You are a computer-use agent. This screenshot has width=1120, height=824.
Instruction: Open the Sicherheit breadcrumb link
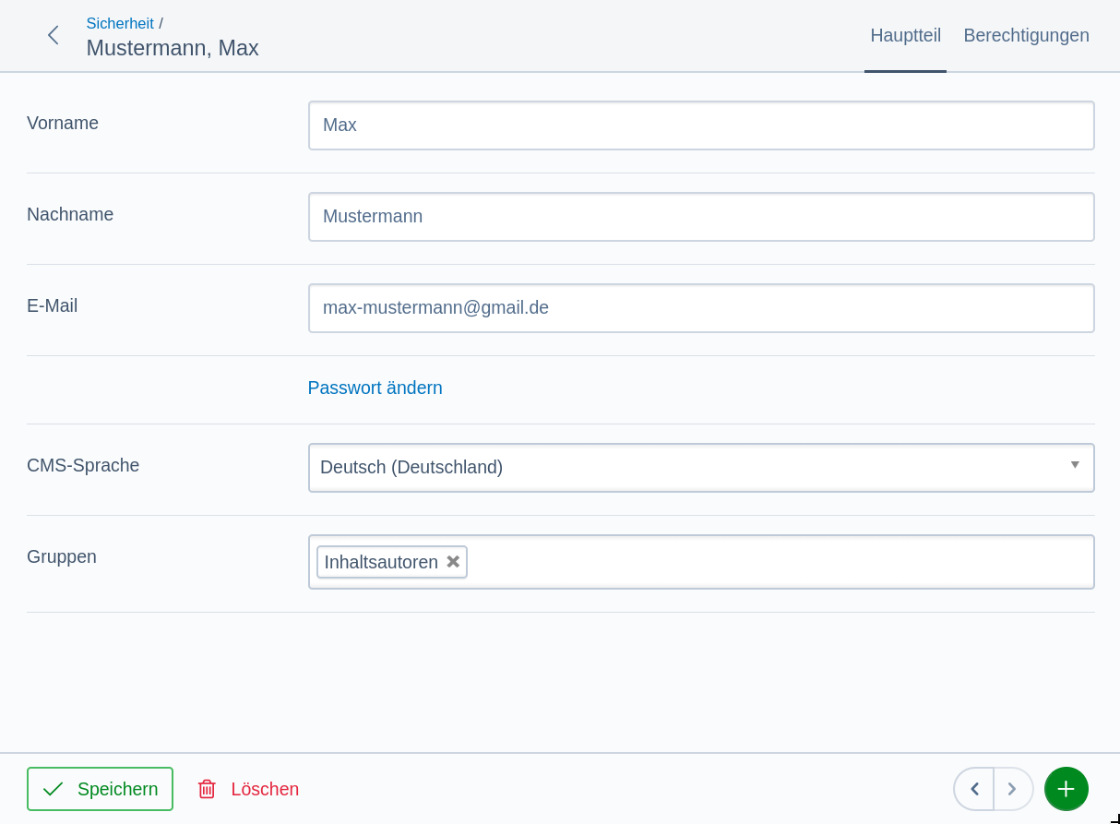click(x=120, y=23)
